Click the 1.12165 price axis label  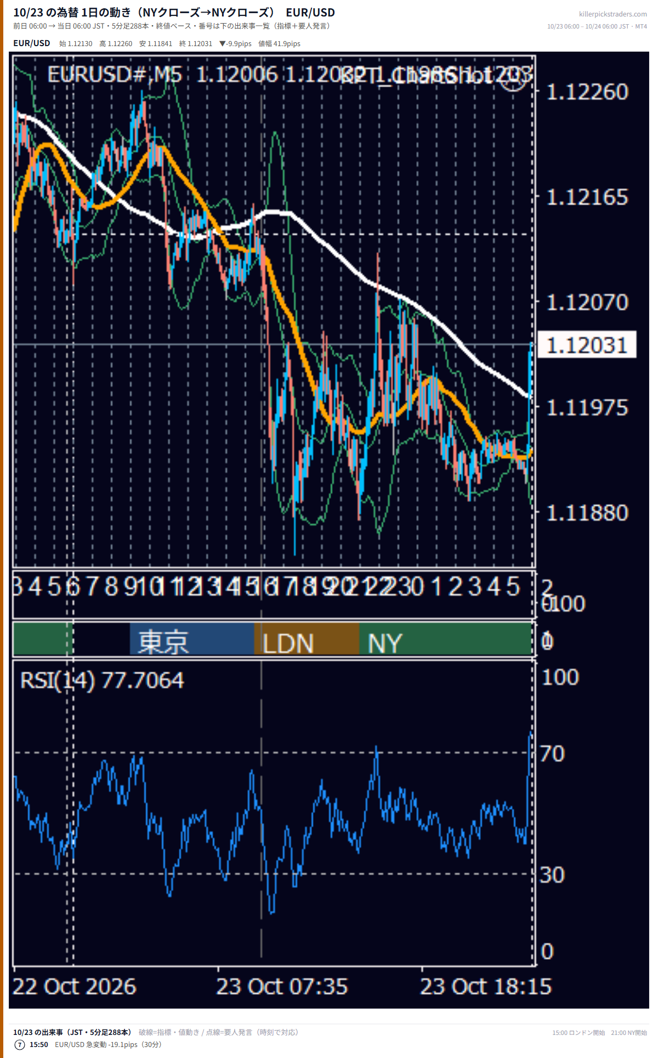click(x=587, y=197)
